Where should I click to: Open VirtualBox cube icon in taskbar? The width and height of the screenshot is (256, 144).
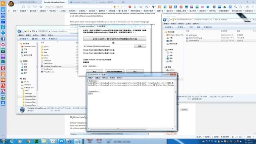[70, 141]
